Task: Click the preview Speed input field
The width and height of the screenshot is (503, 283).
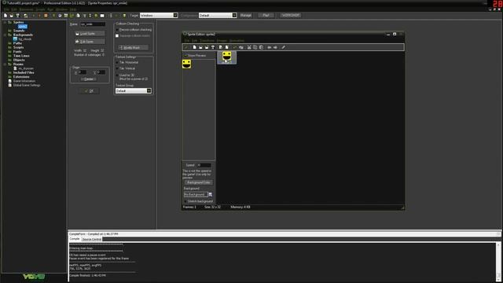Action: 204,165
